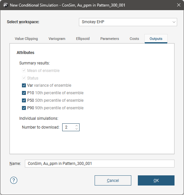Close the New Conditional Simulation dialog
This screenshot has width=184, height=195.
(x=179, y=5)
